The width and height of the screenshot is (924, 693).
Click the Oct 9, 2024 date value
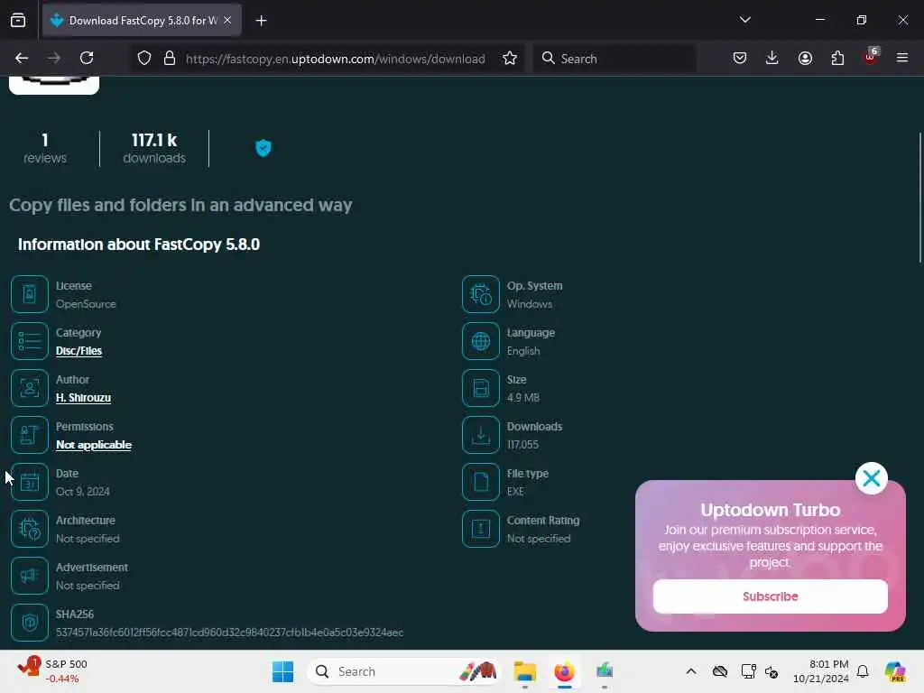[82, 492]
